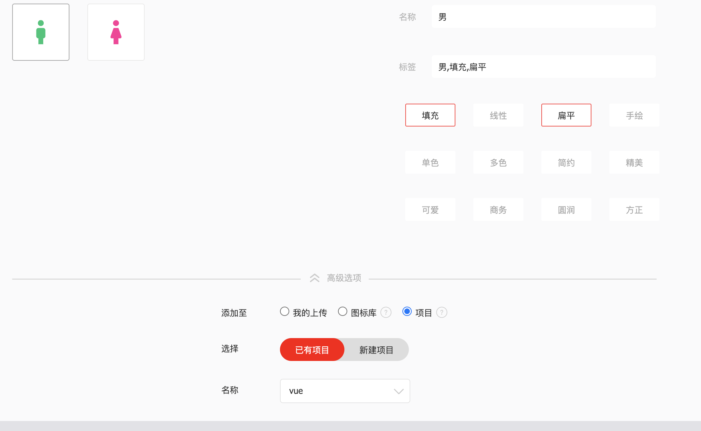Select the pink female icon thumbnail
Viewport: 701px width, 431px height.
tap(116, 32)
